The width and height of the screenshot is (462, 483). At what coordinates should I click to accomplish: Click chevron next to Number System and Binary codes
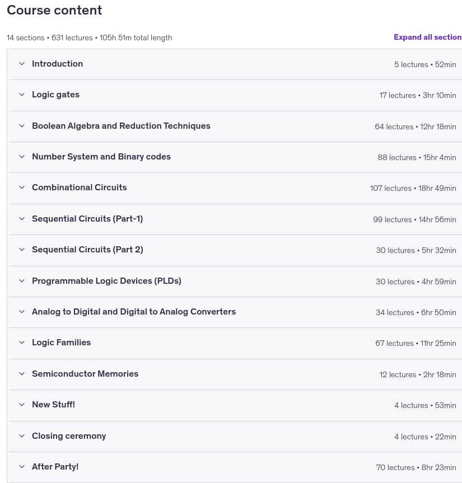pos(22,157)
